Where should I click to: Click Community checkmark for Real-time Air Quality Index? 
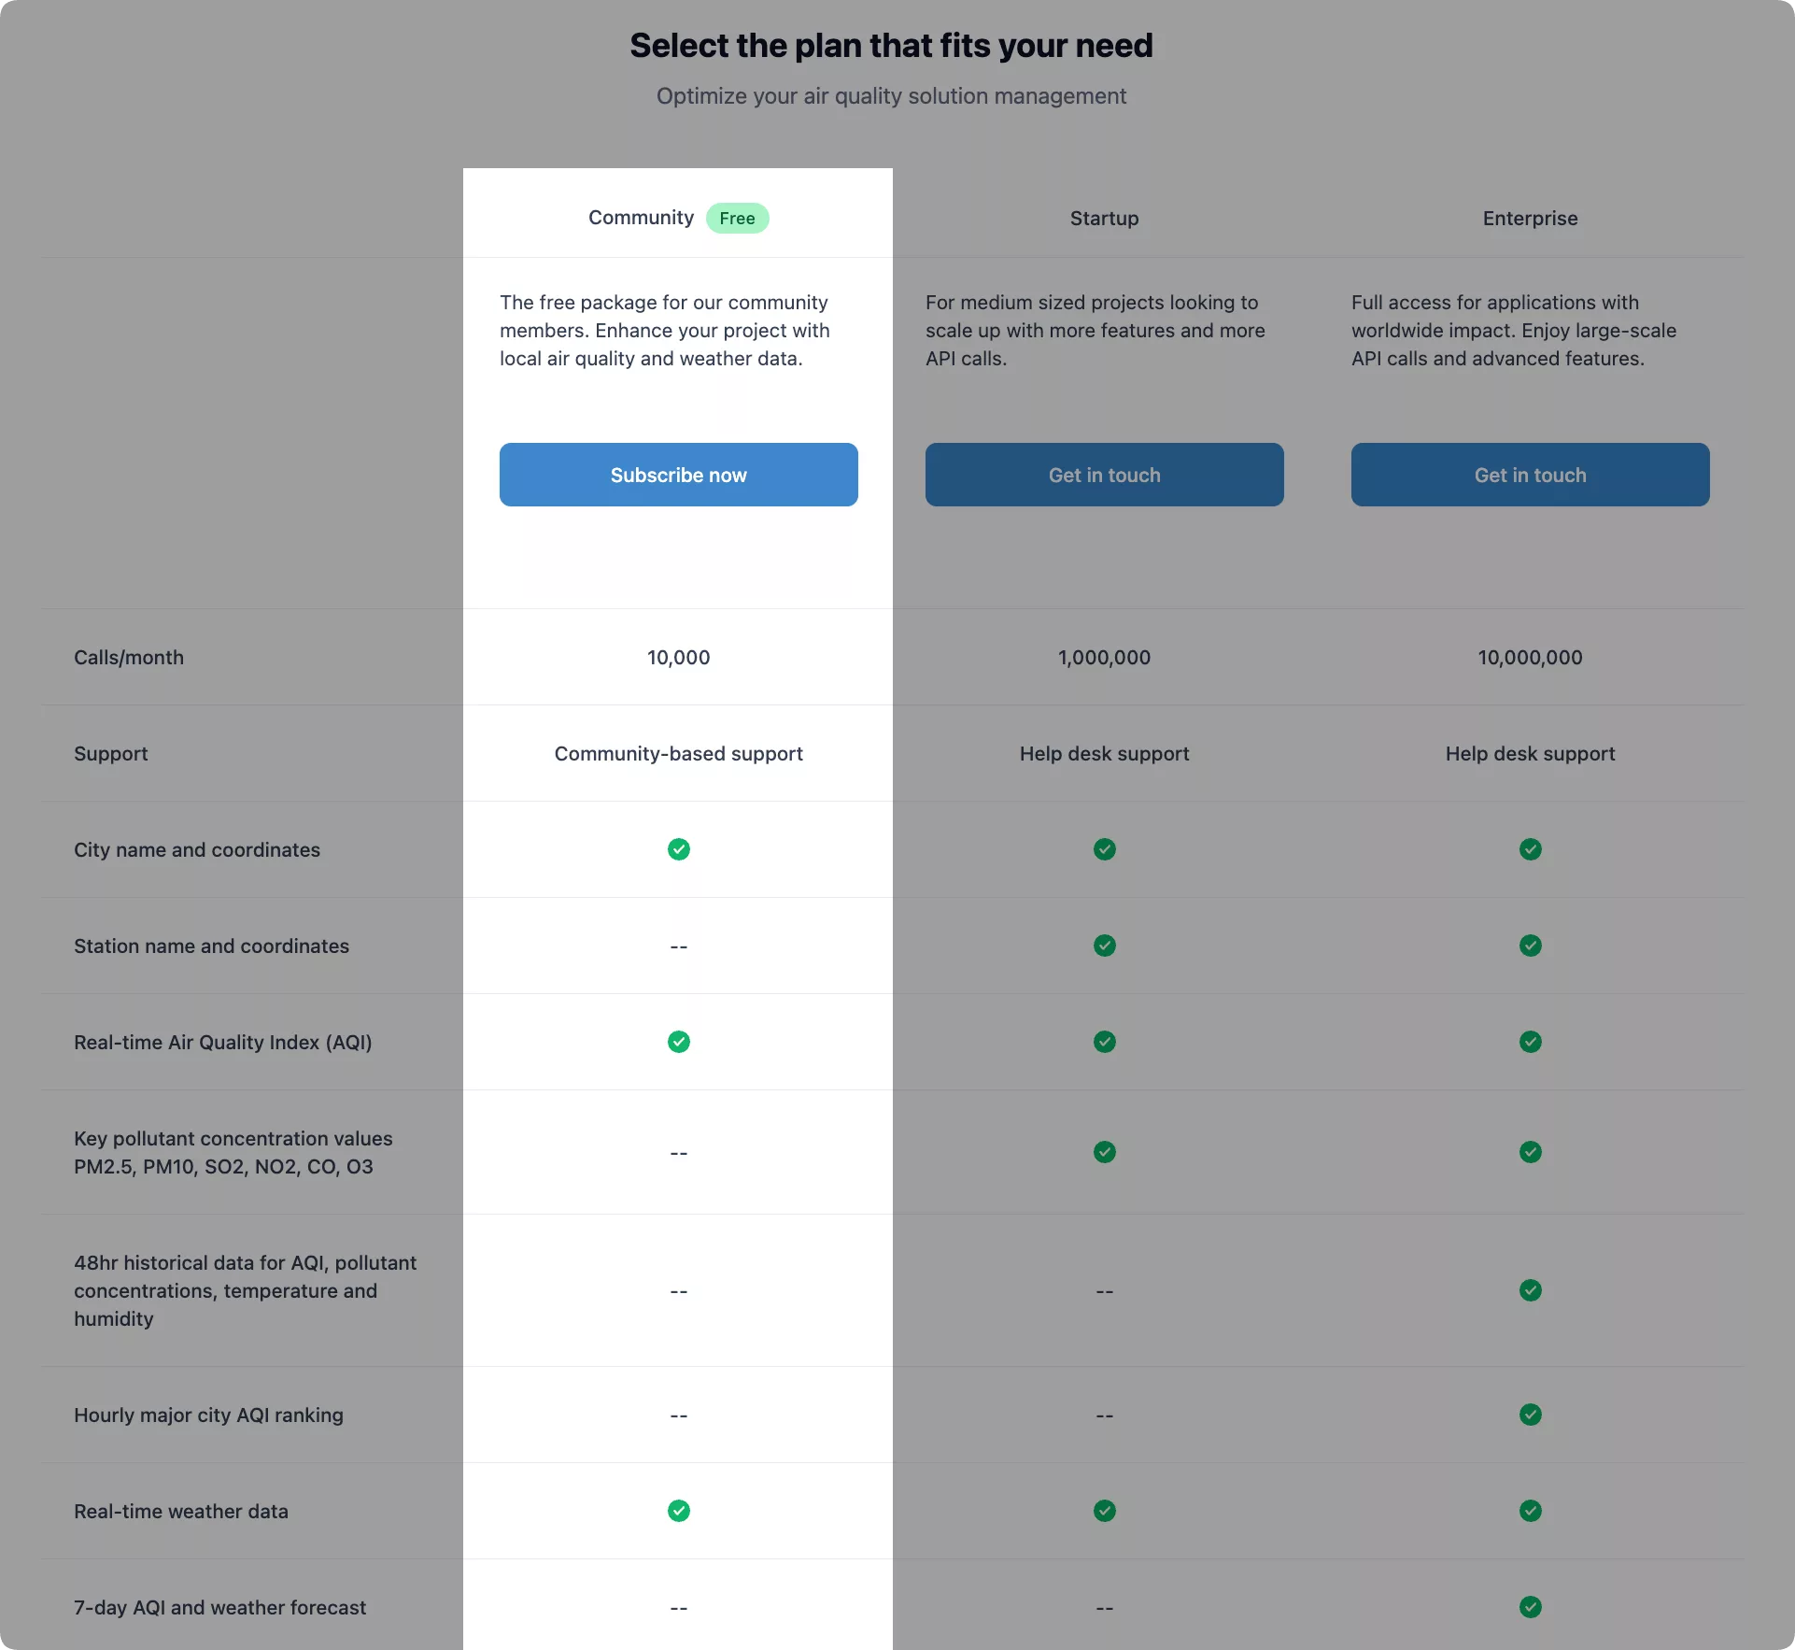point(679,1042)
